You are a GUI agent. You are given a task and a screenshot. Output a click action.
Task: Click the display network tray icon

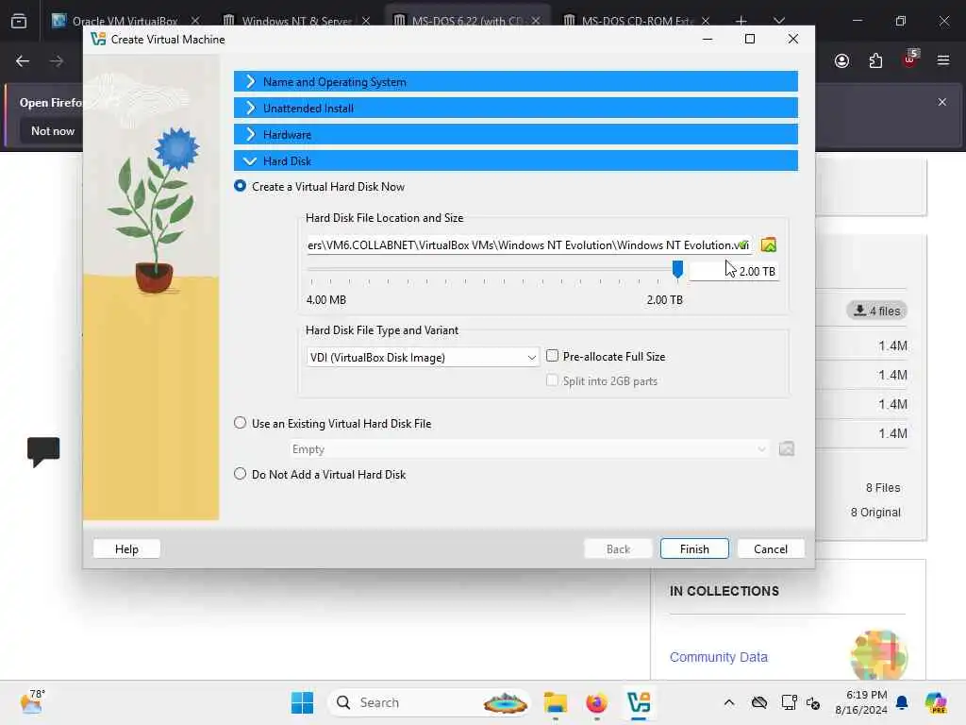[789, 702]
